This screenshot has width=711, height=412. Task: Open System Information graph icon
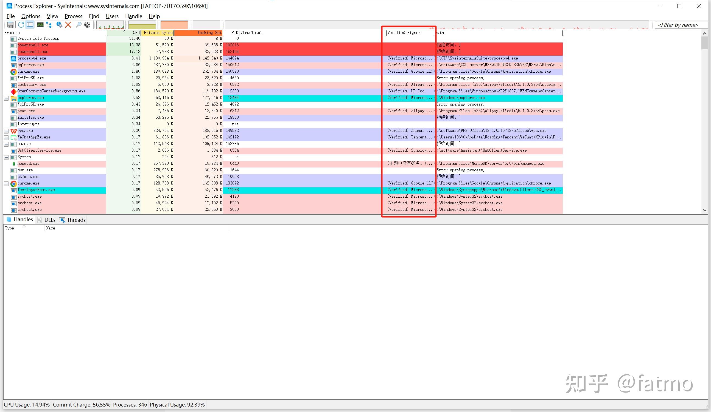pos(40,25)
